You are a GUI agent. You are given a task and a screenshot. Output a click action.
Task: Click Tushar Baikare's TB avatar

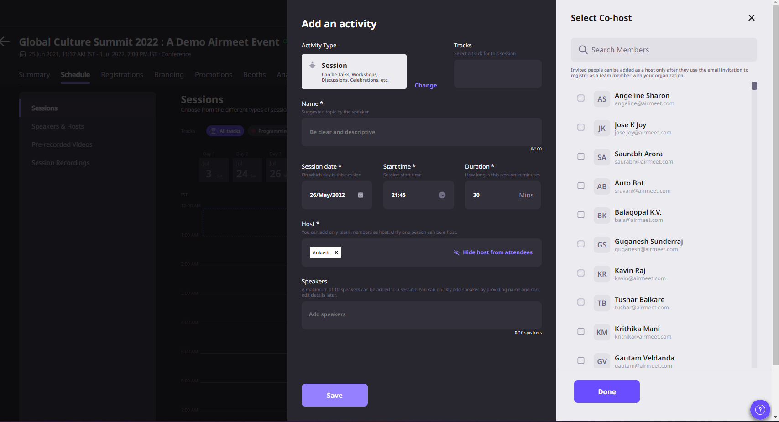tap(602, 303)
